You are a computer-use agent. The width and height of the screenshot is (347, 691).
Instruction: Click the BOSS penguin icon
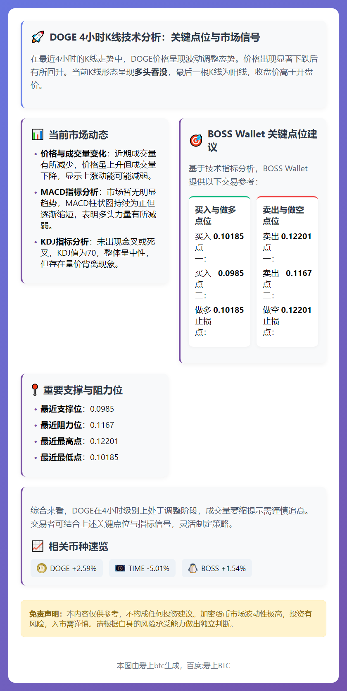pyautogui.click(x=193, y=568)
